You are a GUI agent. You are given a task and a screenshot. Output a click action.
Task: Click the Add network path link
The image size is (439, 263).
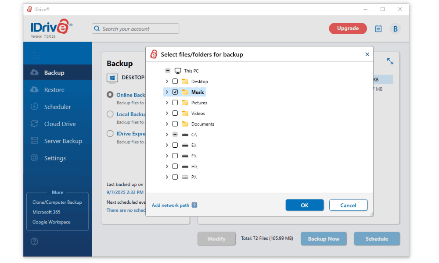[170, 205]
